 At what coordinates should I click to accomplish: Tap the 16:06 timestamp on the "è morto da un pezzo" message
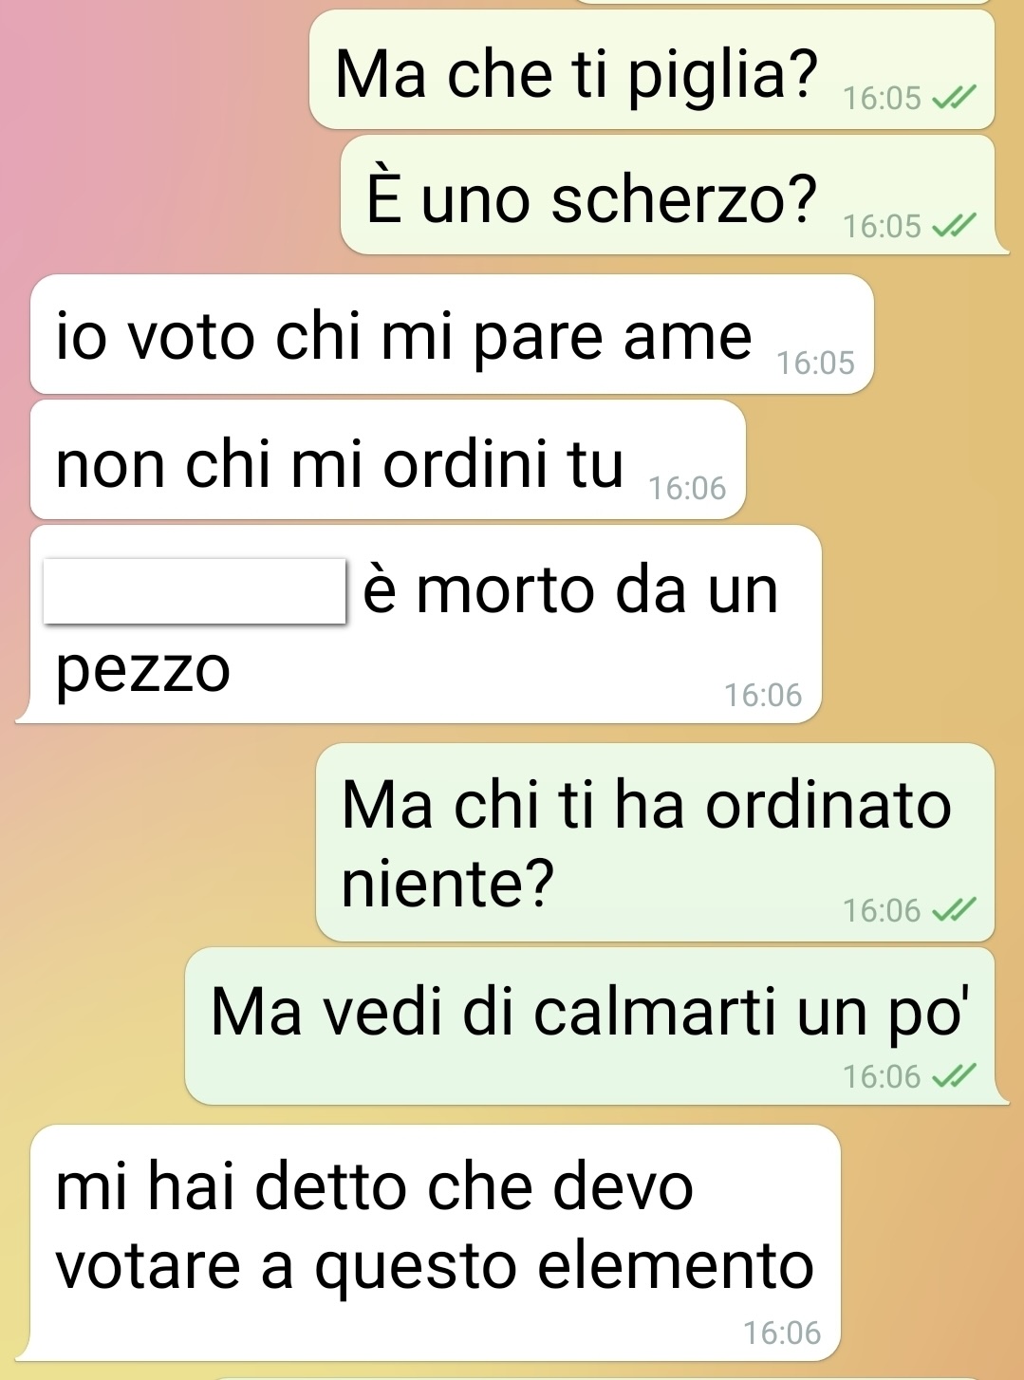763,695
